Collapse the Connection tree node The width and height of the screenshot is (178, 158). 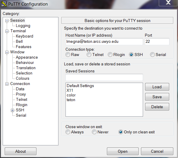(7, 84)
